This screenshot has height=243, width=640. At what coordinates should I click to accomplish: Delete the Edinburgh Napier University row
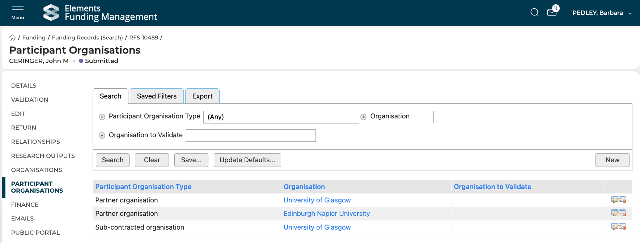click(622, 213)
